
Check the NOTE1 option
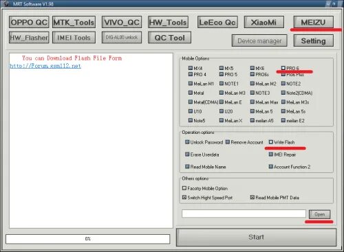coord(222,84)
